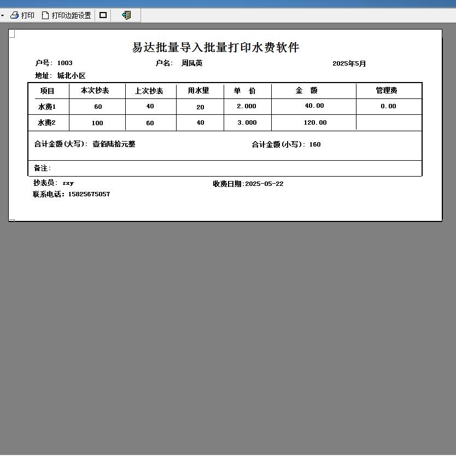Select the 水费1 row label
The height and width of the screenshot is (456, 456).
[47, 107]
